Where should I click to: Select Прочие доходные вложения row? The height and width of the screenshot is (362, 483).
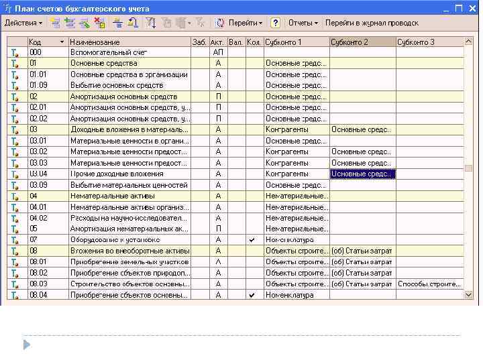(235, 174)
